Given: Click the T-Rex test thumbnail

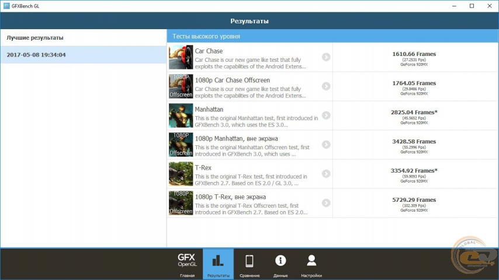Looking at the screenshot, I should [x=181, y=174].
